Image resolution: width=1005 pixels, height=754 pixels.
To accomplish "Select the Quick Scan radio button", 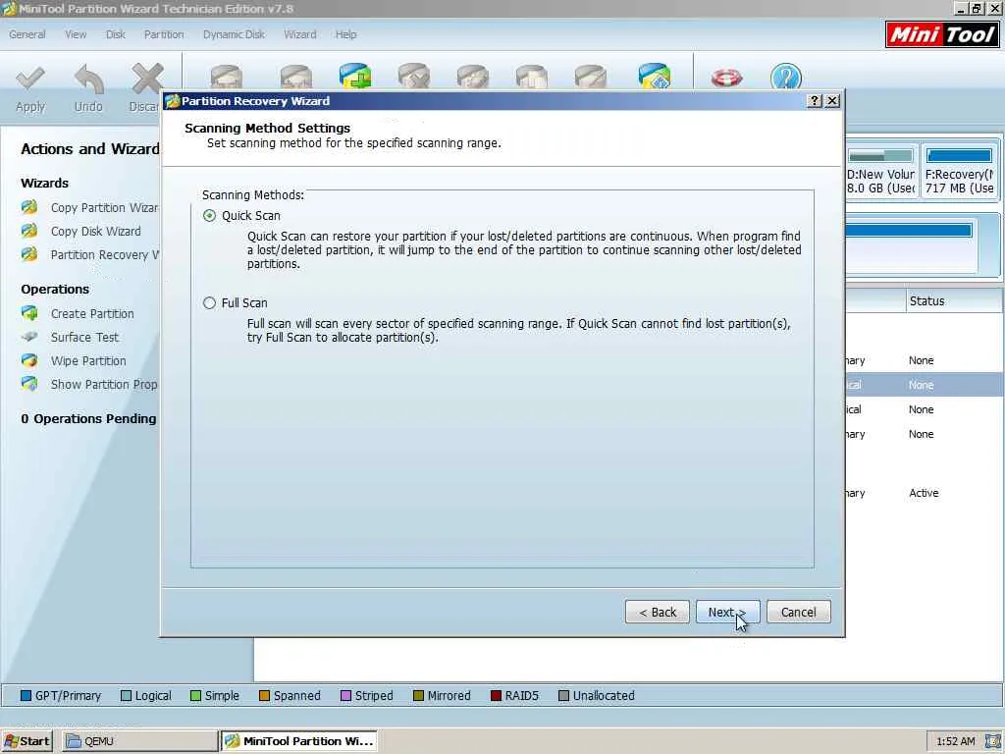I will tap(210, 215).
